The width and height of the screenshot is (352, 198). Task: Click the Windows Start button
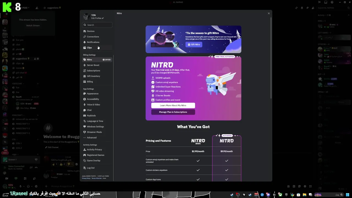[x=348, y=195]
